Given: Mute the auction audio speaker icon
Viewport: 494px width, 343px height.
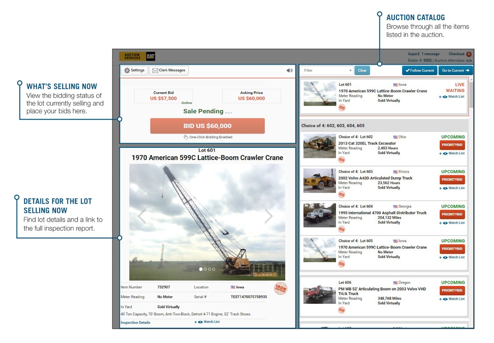Looking at the screenshot, I should (x=289, y=70).
